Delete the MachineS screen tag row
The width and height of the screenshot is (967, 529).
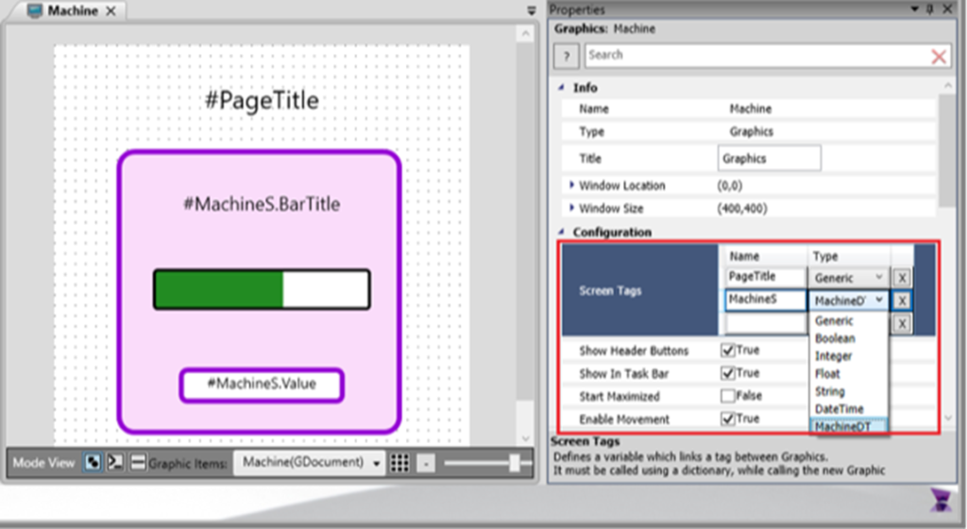click(x=902, y=300)
